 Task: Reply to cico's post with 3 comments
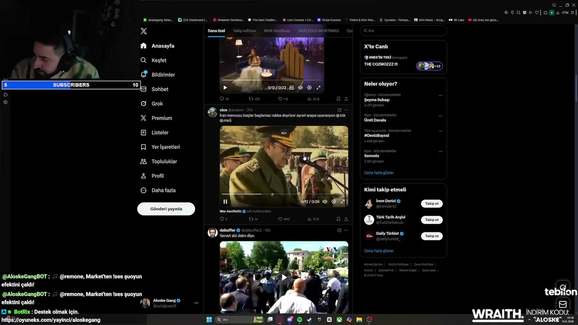pos(223,219)
